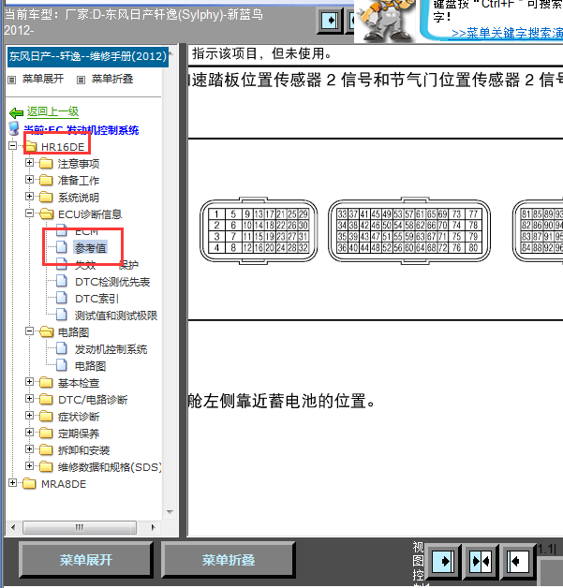Click the bottom view control right-arrow button
Image resolution: width=563 pixels, height=588 pixels.
tap(443, 562)
